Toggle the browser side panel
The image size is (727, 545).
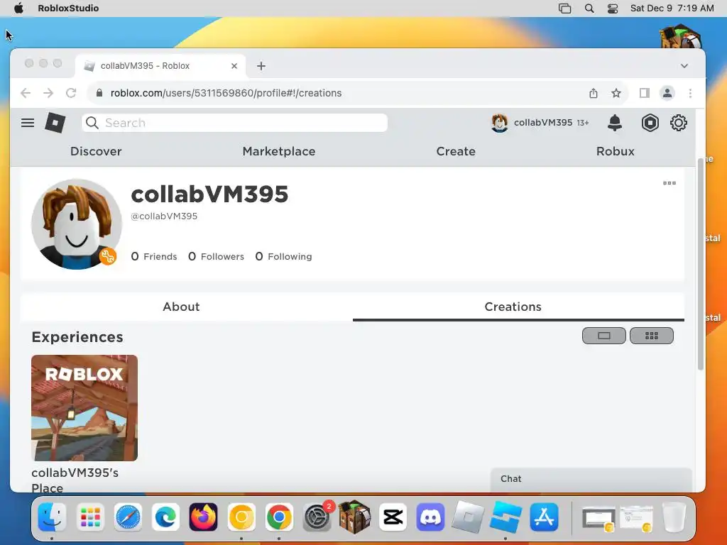point(644,93)
